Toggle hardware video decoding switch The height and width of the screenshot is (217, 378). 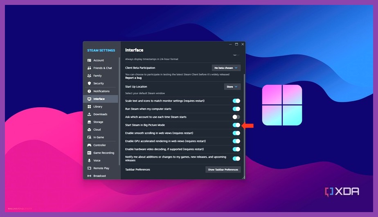point(236,149)
